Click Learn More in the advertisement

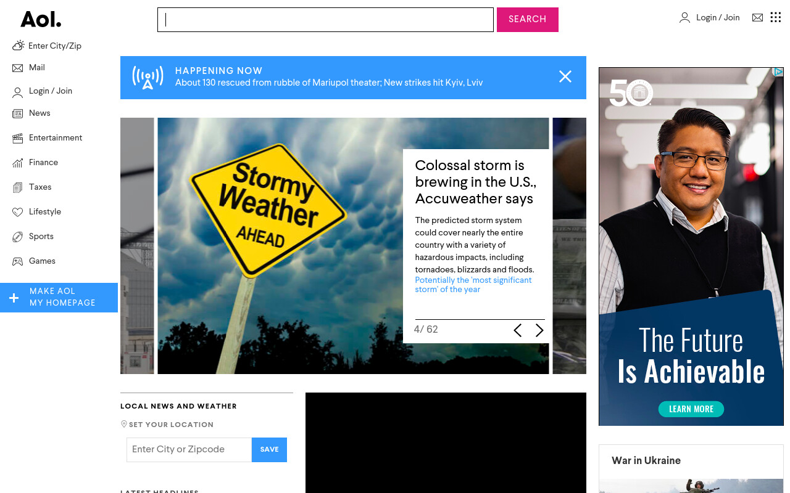[x=691, y=409]
